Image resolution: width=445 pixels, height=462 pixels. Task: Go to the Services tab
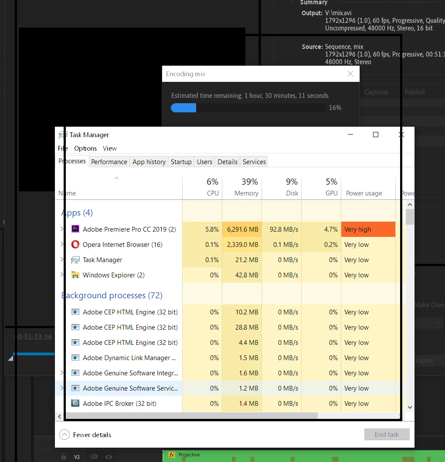tap(254, 162)
